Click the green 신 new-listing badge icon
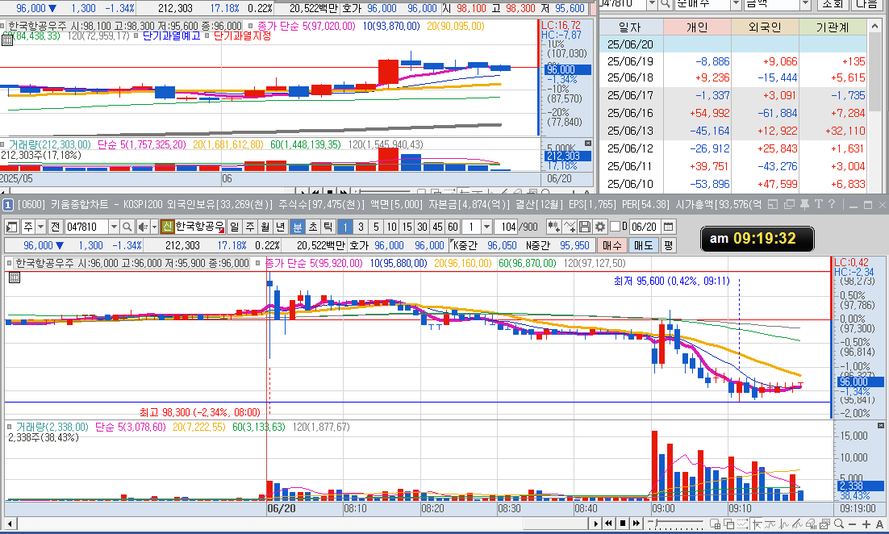The width and height of the screenshot is (889, 534). pyautogui.click(x=167, y=227)
